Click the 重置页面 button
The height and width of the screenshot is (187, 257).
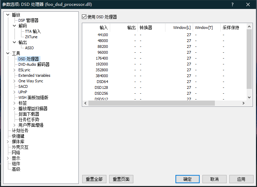121,179
